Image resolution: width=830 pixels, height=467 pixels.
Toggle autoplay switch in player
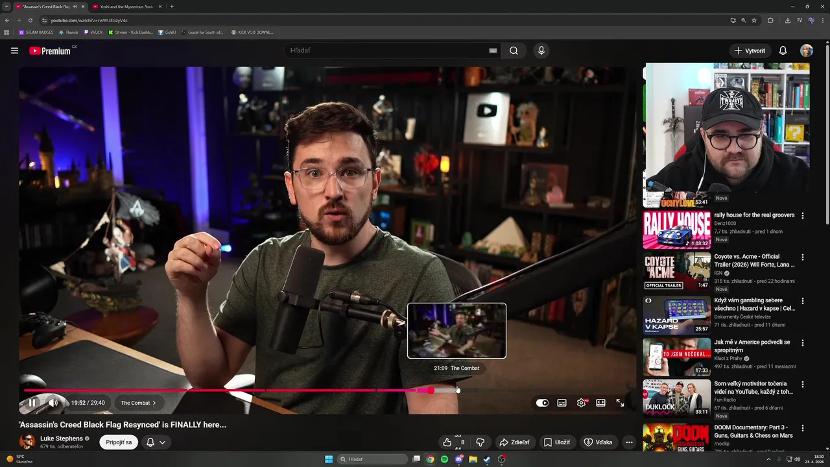click(x=542, y=403)
